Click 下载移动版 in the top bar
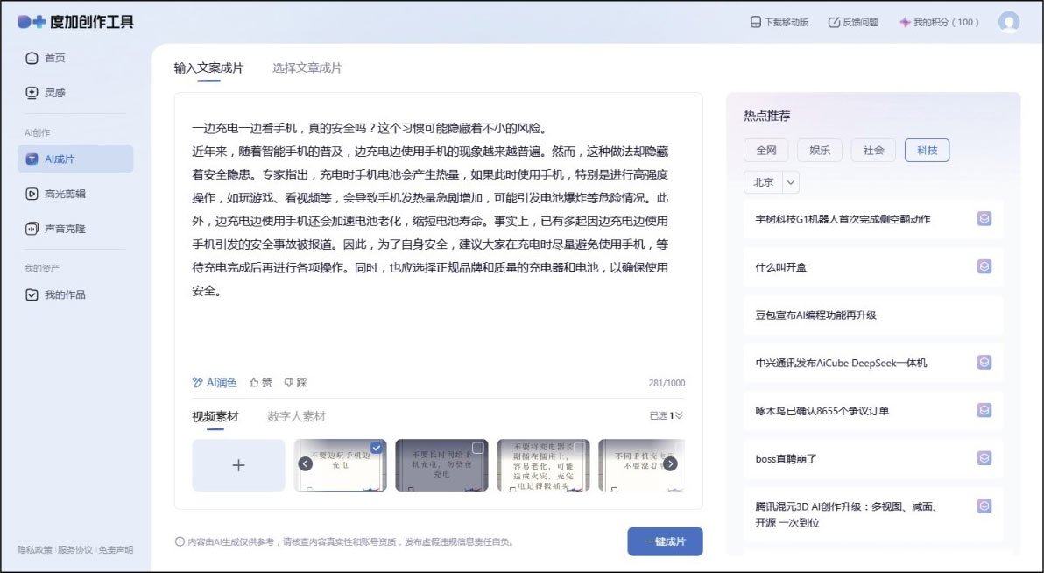The image size is (1044, 573). point(779,22)
